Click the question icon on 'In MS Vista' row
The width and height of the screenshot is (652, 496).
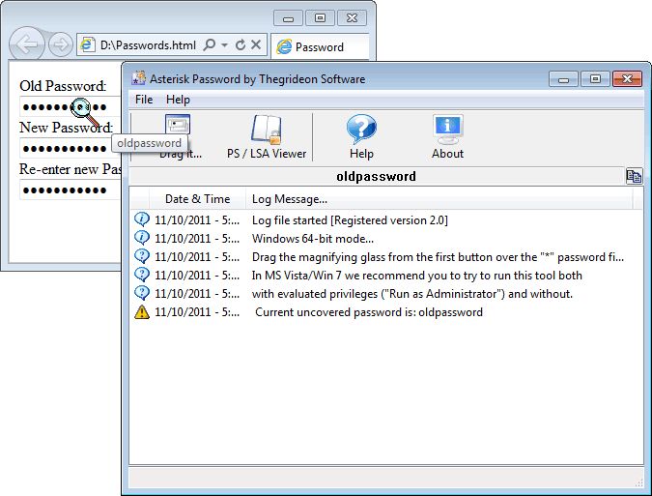click(x=142, y=275)
